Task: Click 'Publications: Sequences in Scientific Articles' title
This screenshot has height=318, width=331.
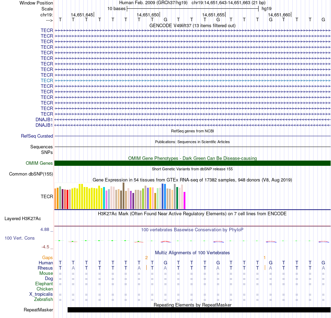Action: click(x=192, y=142)
